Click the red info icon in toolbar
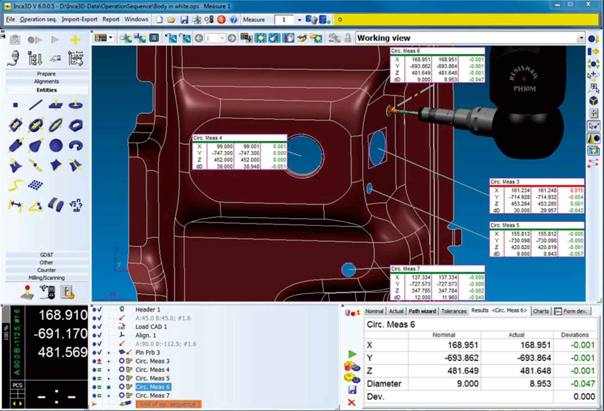The height and width of the screenshot is (411, 604). point(221,20)
